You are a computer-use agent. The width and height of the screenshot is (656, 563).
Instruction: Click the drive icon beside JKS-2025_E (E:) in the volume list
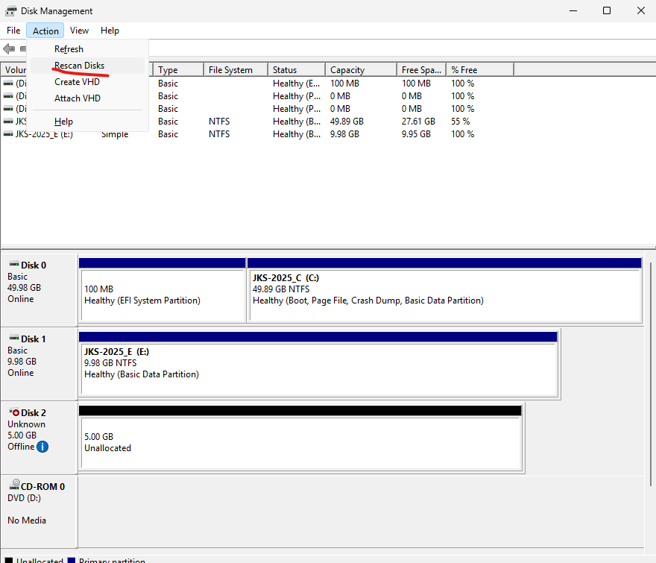8,134
